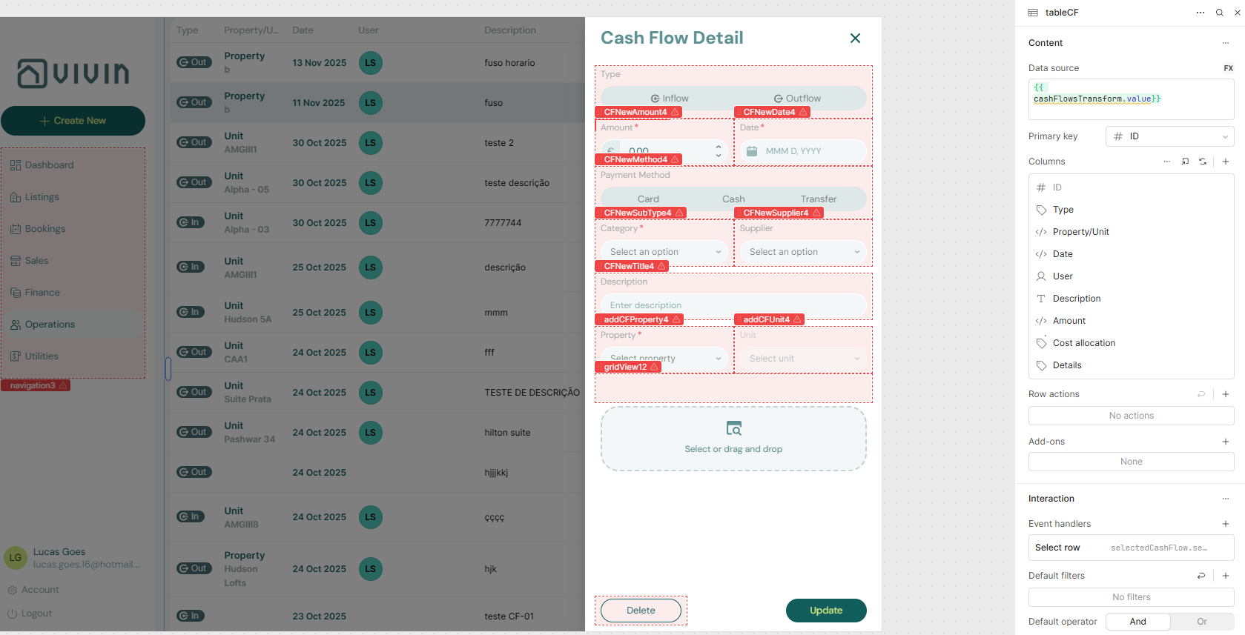Image resolution: width=1245 pixels, height=635 pixels.
Task: Open tableCF inspector more options menu
Action: click(1201, 13)
